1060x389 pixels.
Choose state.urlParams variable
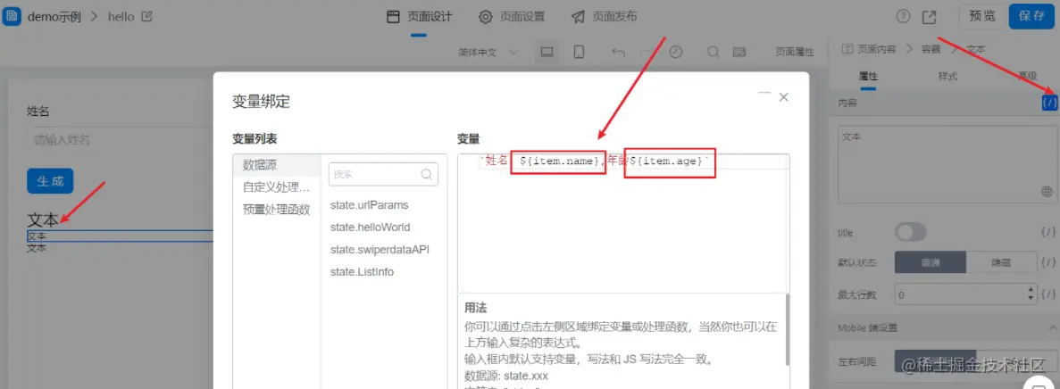[369, 204]
